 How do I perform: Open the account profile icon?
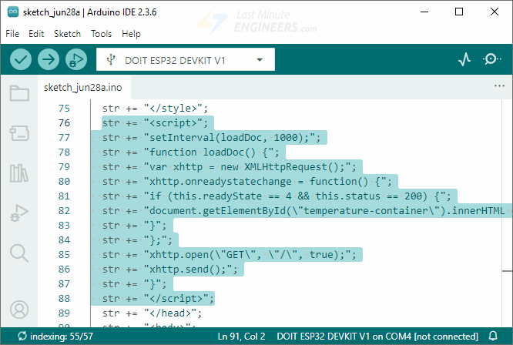(19, 310)
